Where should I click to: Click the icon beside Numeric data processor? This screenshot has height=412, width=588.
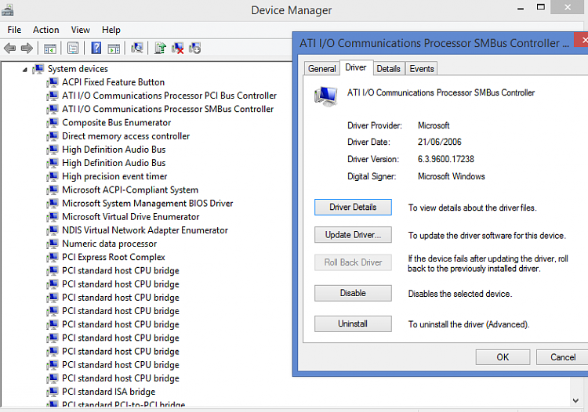coord(53,244)
